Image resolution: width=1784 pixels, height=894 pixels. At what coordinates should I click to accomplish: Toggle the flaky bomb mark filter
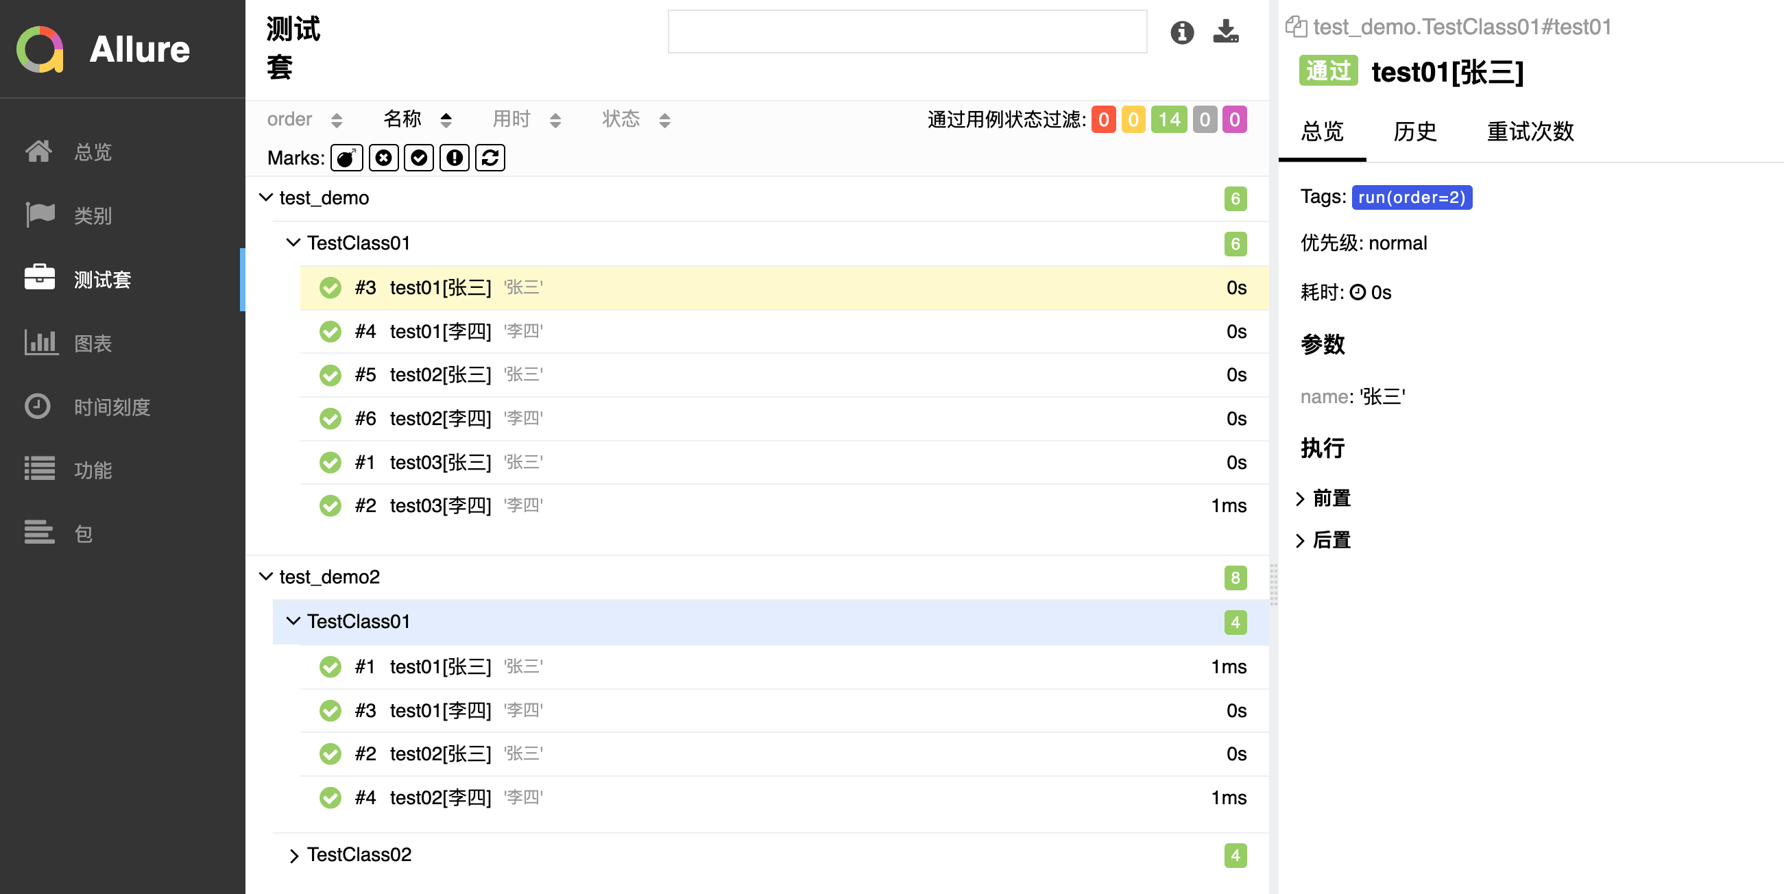(346, 158)
